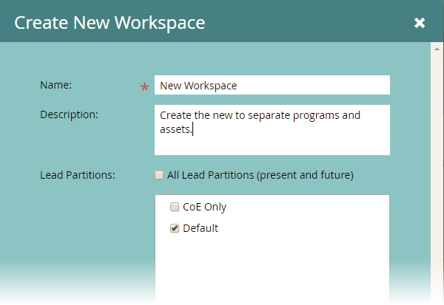Click the red required-field asterisk
The height and width of the screenshot is (305, 444).
[x=145, y=88]
